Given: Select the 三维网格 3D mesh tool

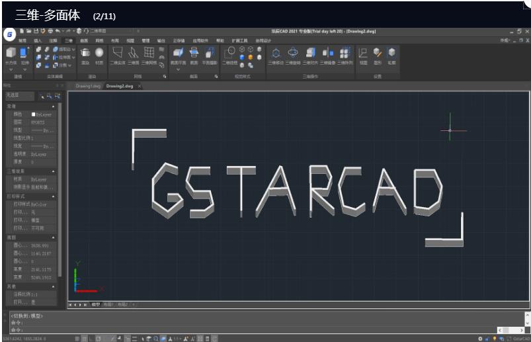Looking at the screenshot, I should coord(149,56).
